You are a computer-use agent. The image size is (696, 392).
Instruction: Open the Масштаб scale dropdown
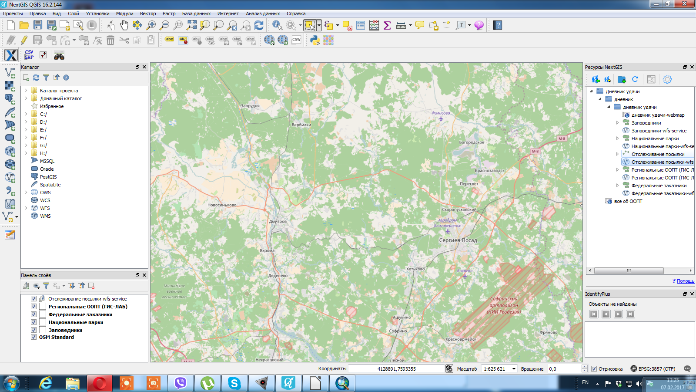pyautogui.click(x=514, y=369)
